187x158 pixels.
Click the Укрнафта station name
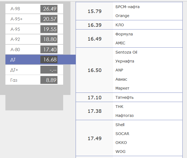pyautogui.click(x=125, y=61)
